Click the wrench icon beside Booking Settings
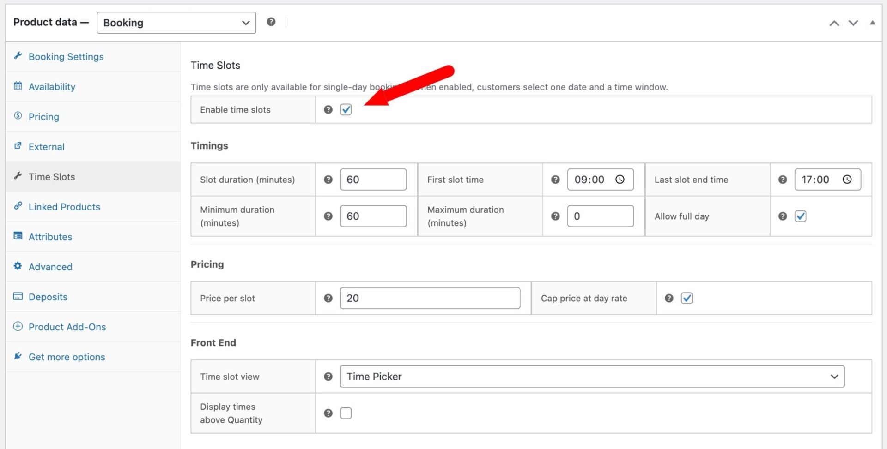Image resolution: width=887 pixels, height=449 pixels. click(x=18, y=56)
